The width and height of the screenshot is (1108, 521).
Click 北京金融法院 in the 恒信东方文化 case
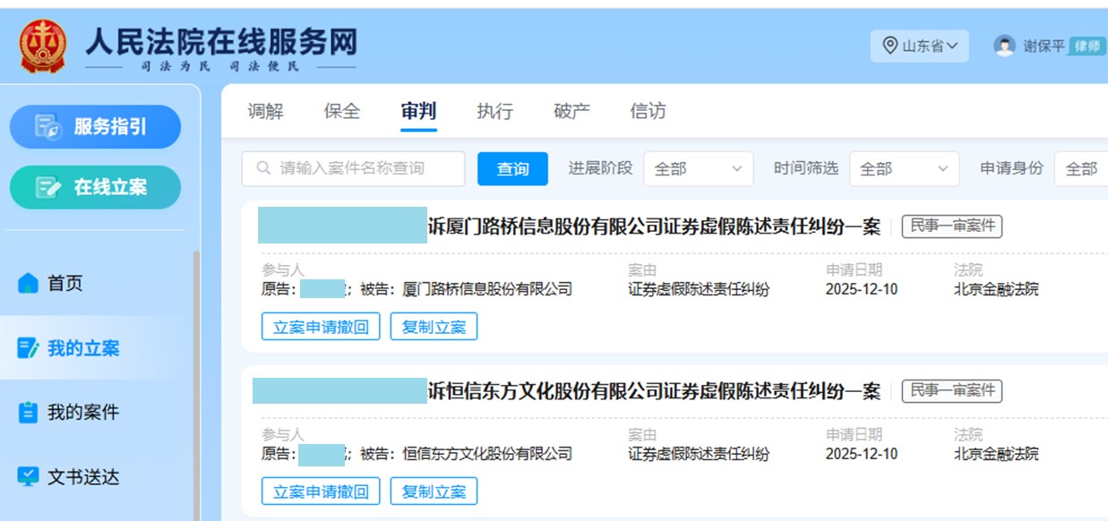[x=996, y=454]
